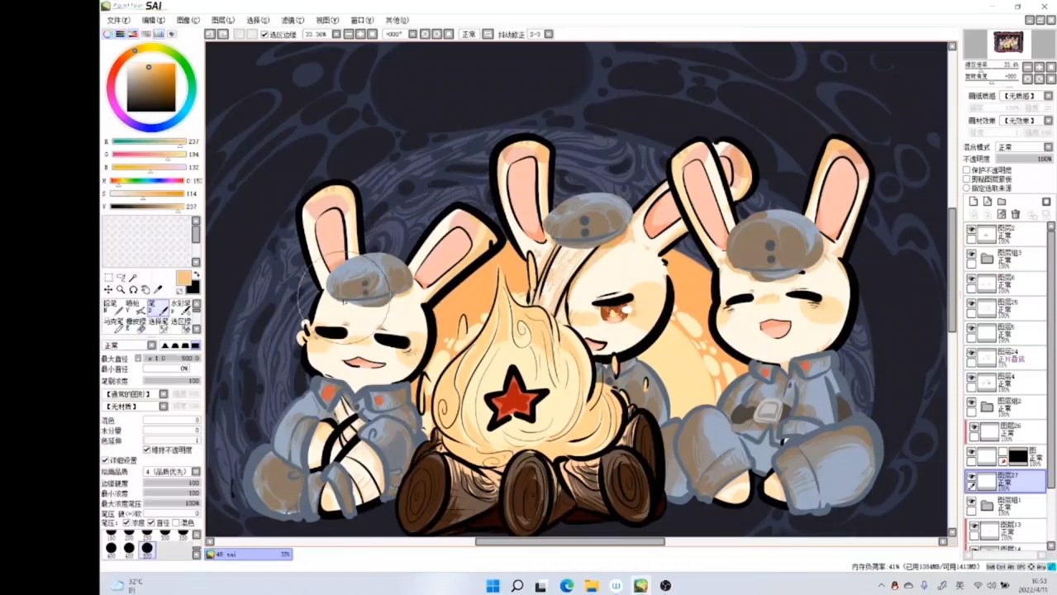
Task: Select the 铅笔 pencil brush
Action: (112, 307)
